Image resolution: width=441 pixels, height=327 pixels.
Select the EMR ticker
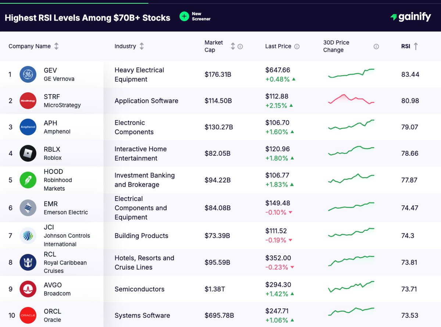click(51, 204)
